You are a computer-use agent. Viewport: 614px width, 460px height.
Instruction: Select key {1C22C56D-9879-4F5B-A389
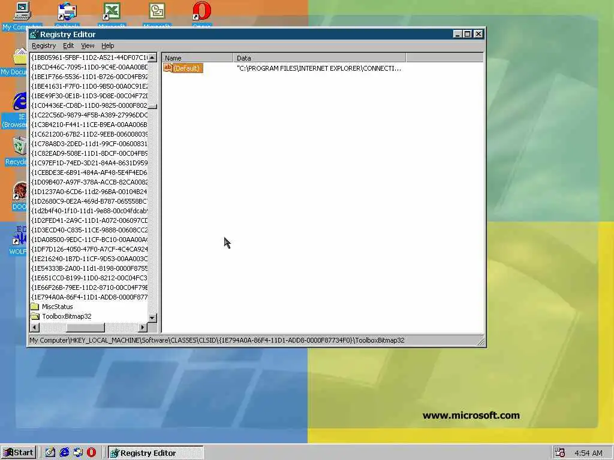(x=89, y=115)
